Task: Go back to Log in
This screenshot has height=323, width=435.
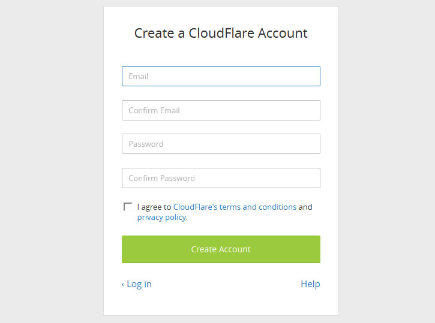Action: coord(139,284)
